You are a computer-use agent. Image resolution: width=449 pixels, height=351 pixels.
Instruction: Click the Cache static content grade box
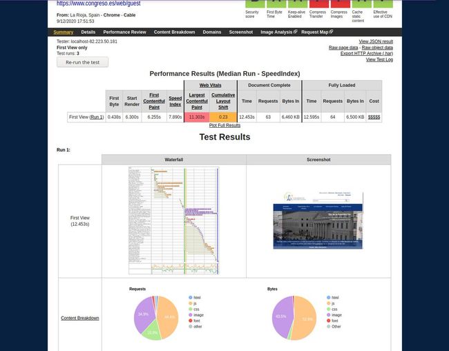coord(360,3)
